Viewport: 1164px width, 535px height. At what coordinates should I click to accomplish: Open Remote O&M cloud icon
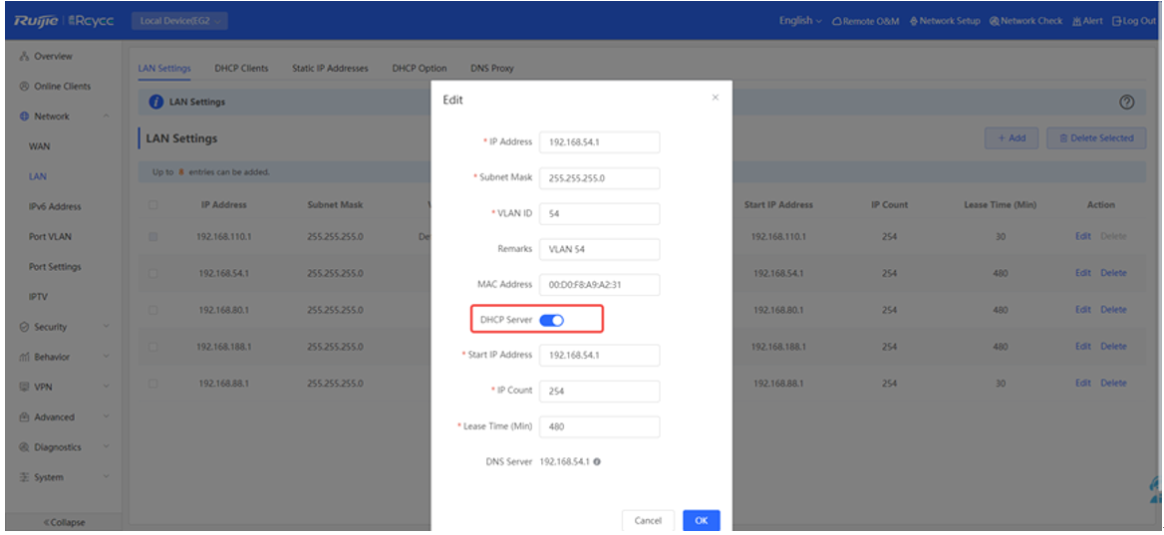coord(837,21)
